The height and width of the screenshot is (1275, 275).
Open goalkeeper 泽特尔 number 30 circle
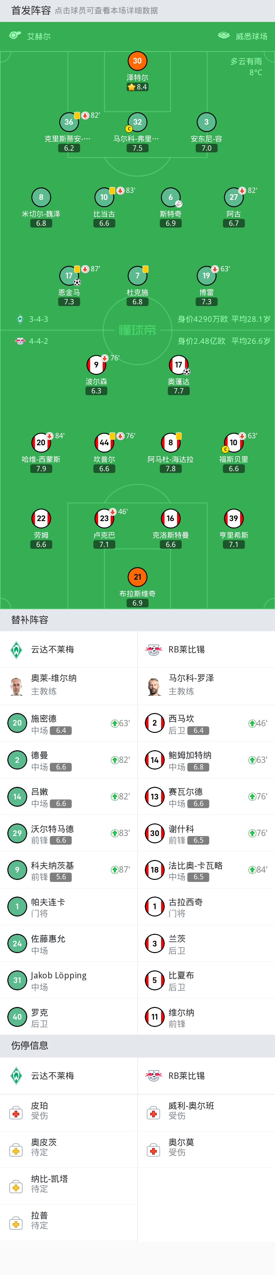[x=137, y=61]
